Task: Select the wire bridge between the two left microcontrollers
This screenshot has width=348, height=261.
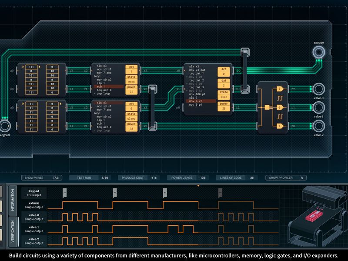Action: (153, 107)
